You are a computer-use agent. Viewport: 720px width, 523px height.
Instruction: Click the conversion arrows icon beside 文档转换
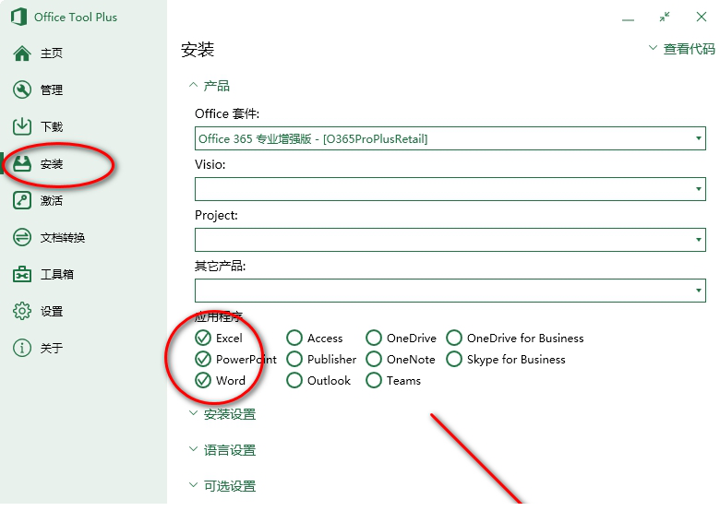(22, 237)
